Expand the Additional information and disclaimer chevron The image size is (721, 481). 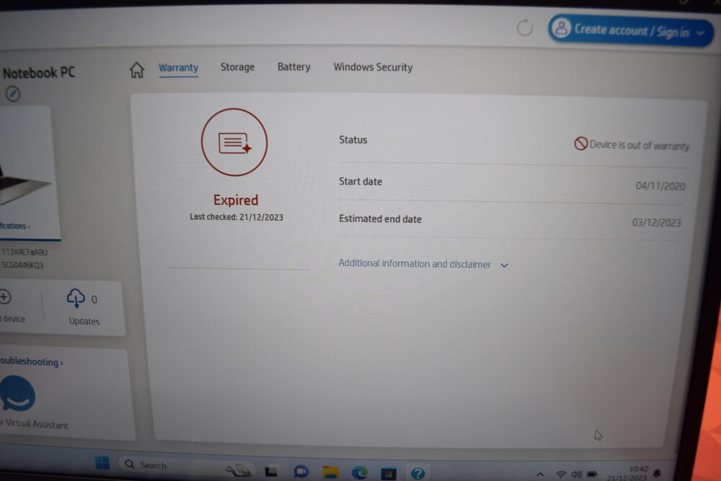[504, 265]
